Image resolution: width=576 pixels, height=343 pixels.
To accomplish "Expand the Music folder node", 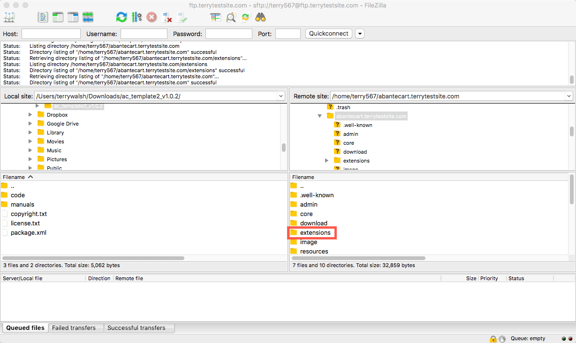I will pyautogui.click(x=30, y=150).
